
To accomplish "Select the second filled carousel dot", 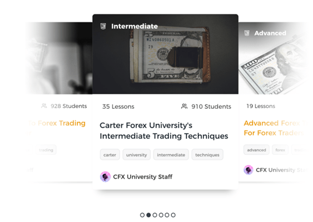I will pos(148,215).
